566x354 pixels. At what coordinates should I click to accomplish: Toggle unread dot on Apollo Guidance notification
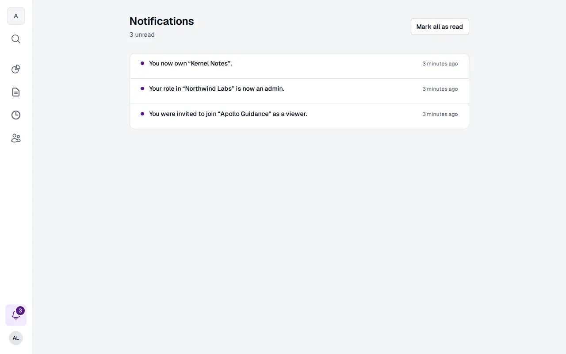pos(142,114)
